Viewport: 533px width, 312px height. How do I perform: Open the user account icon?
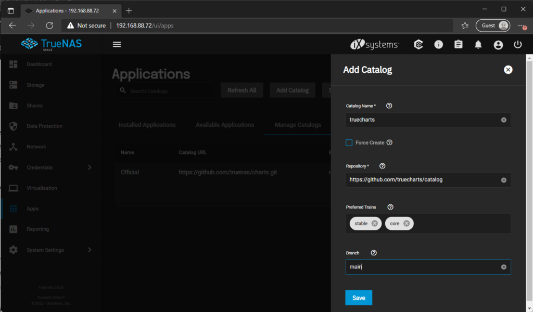[498, 44]
